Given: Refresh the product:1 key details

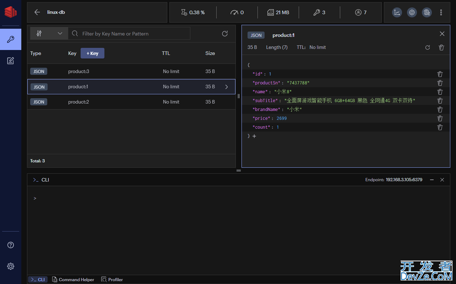Looking at the screenshot, I should click(x=428, y=48).
